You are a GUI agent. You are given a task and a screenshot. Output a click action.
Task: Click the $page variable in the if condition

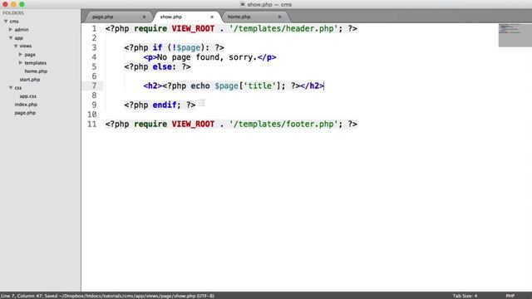pos(188,48)
